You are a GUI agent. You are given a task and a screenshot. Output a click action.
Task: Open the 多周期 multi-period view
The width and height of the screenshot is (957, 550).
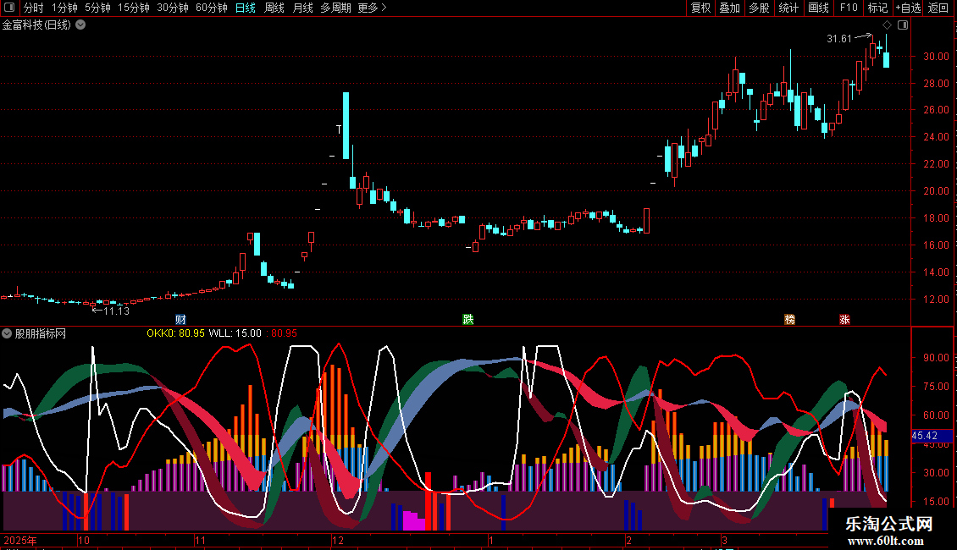coord(335,8)
